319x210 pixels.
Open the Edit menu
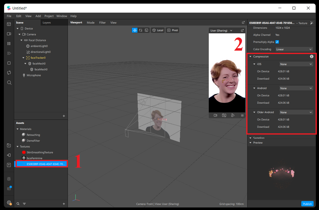[19, 16]
